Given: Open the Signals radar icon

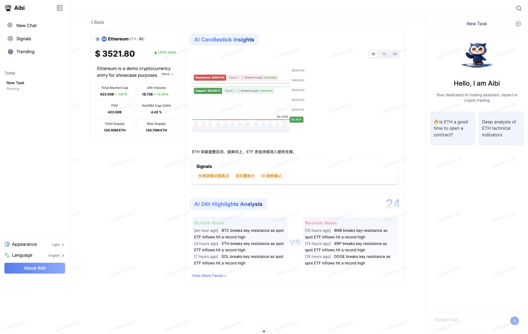Looking at the screenshot, I should (10, 39).
